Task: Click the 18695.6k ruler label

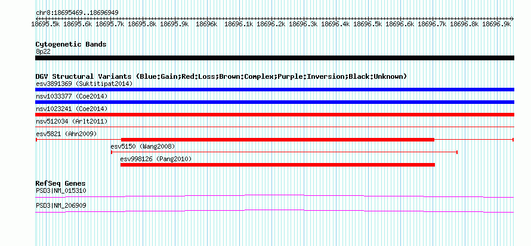Action: [78, 24]
